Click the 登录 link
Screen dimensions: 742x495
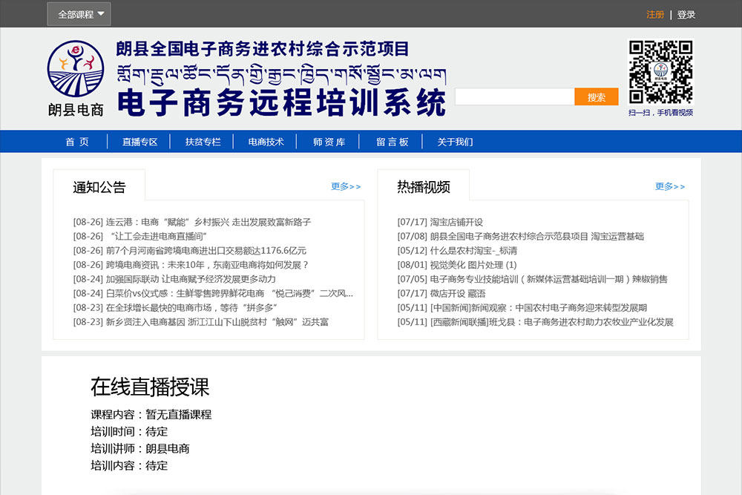(686, 15)
